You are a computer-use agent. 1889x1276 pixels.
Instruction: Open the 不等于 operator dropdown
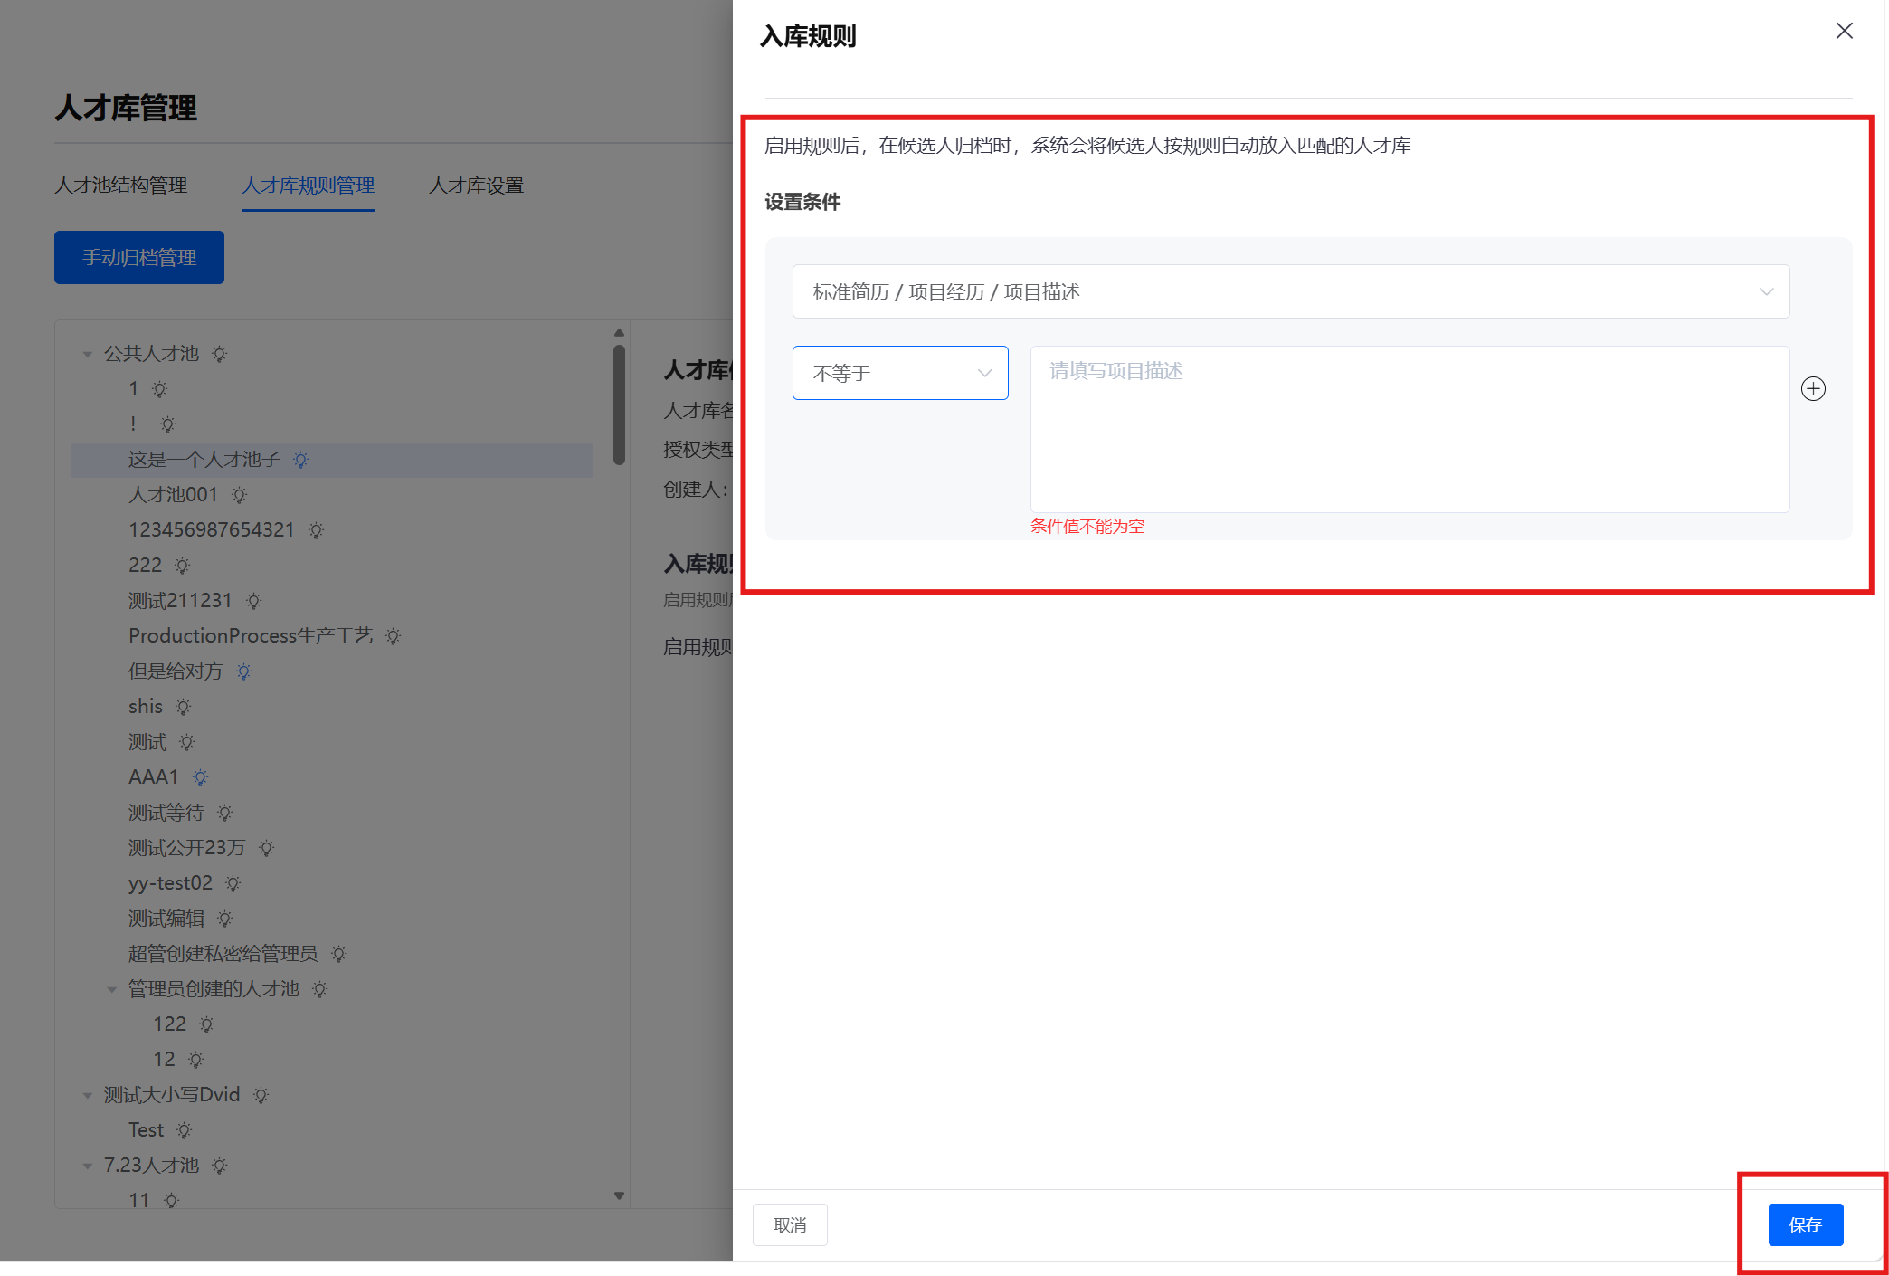point(900,373)
